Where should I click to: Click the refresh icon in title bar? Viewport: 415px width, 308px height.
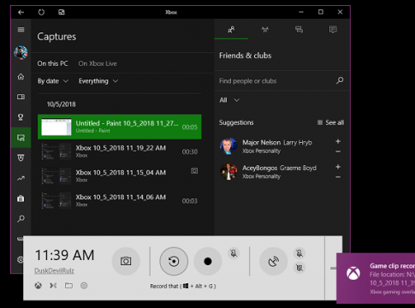41,12
